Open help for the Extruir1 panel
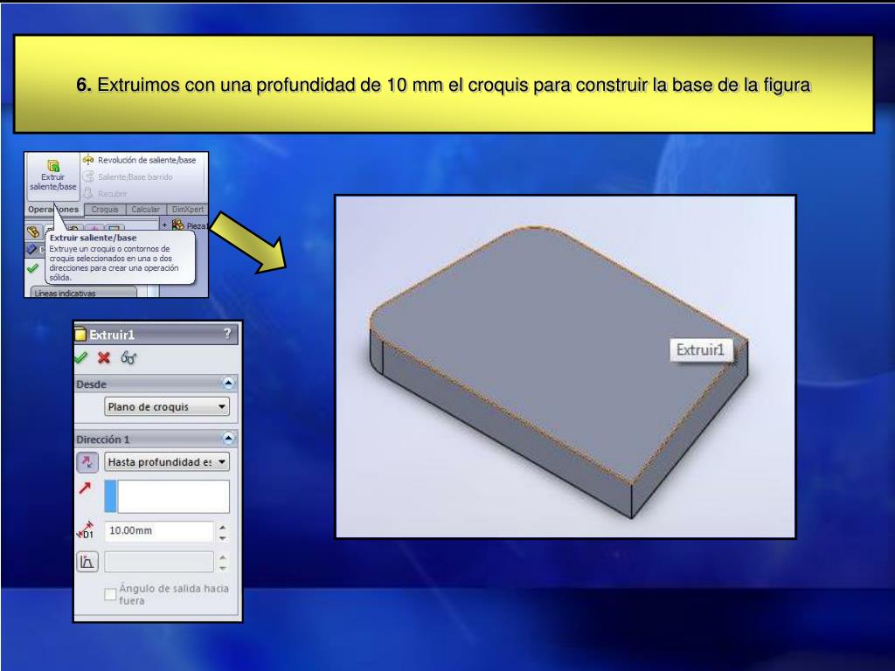Viewport: 895px width, 671px height. pyautogui.click(x=227, y=333)
